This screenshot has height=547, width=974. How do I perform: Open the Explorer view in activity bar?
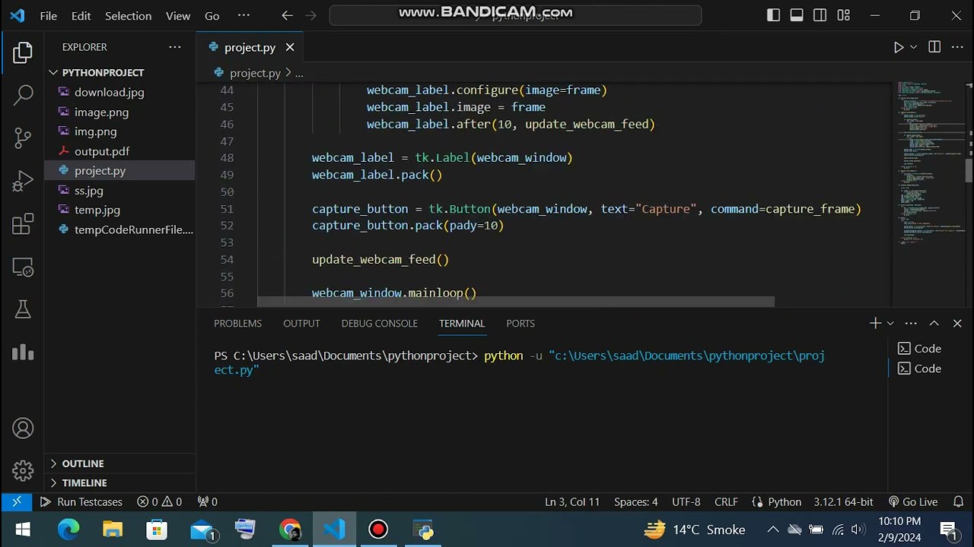pos(23,52)
